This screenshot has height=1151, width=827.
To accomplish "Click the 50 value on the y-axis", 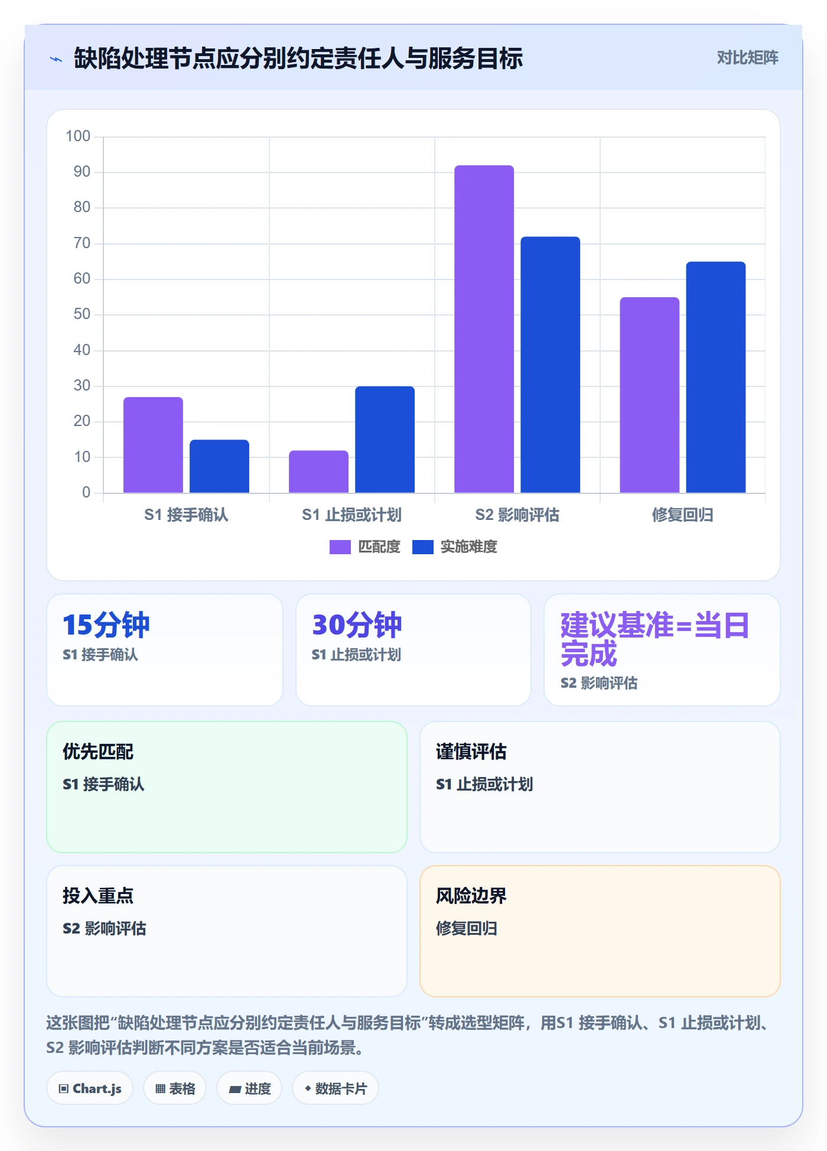I will click(82, 314).
